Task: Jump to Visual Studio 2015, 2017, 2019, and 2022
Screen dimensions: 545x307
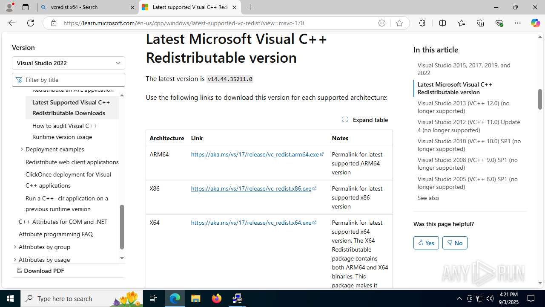Action: point(464,69)
